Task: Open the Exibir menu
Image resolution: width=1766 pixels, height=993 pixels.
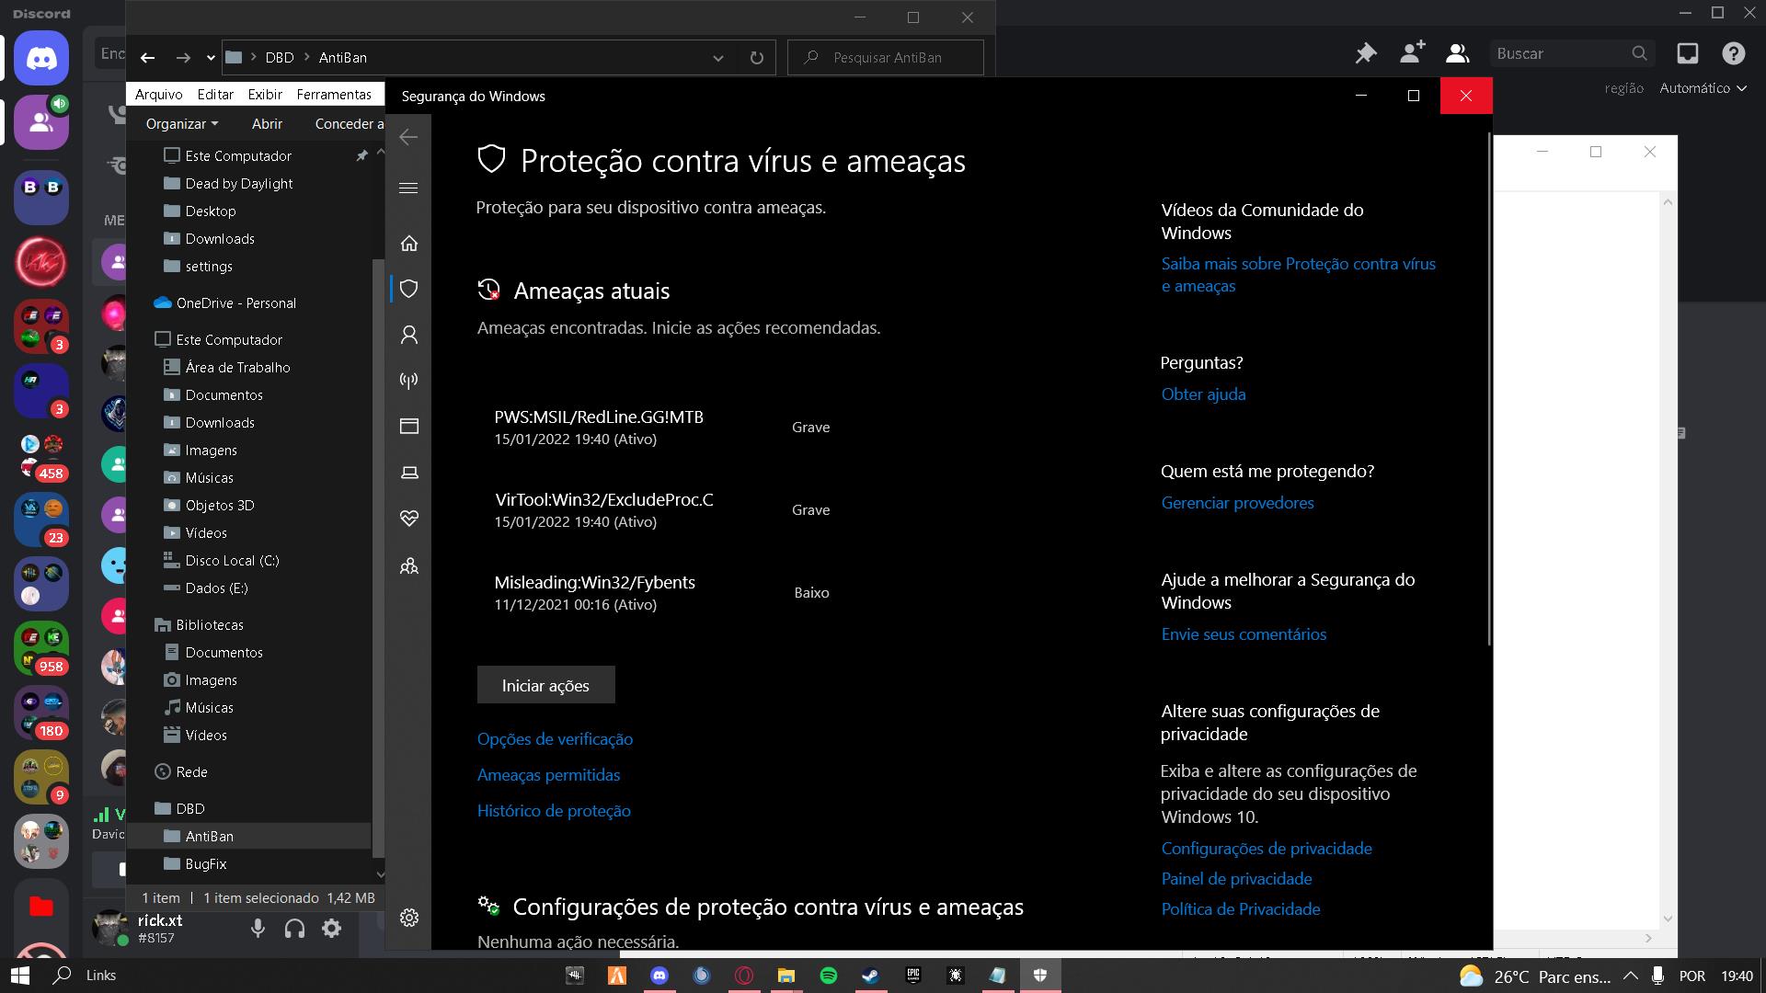Action: point(265,94)
